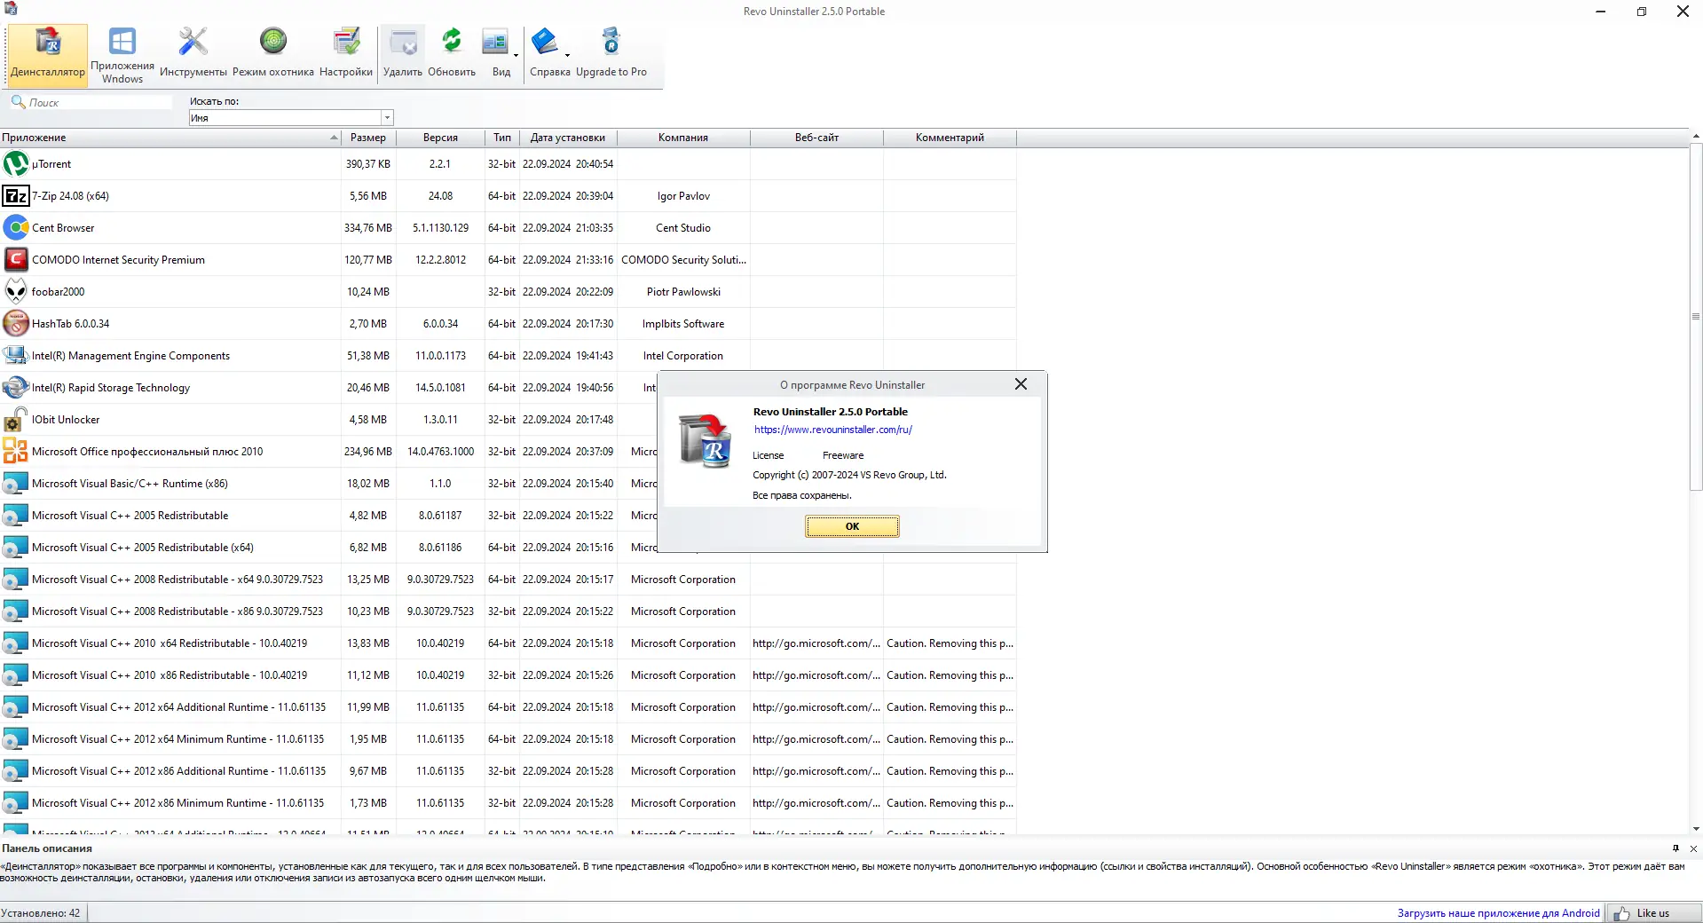Select Visual C++ 2010 x86 Redistributable row
Image resolution: width=1703 pixels, height=923 pixels.
pyautogui.click(x=508, y=675)
